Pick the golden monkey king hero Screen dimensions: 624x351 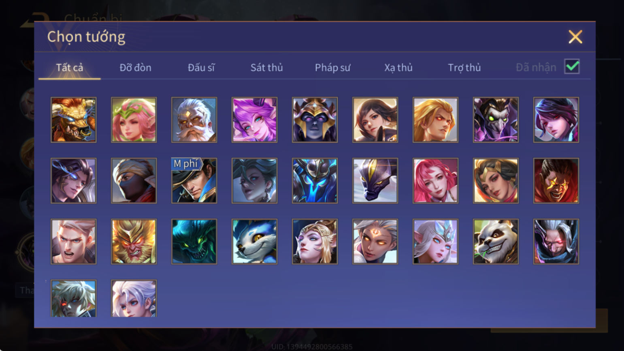tap(134, 242)
